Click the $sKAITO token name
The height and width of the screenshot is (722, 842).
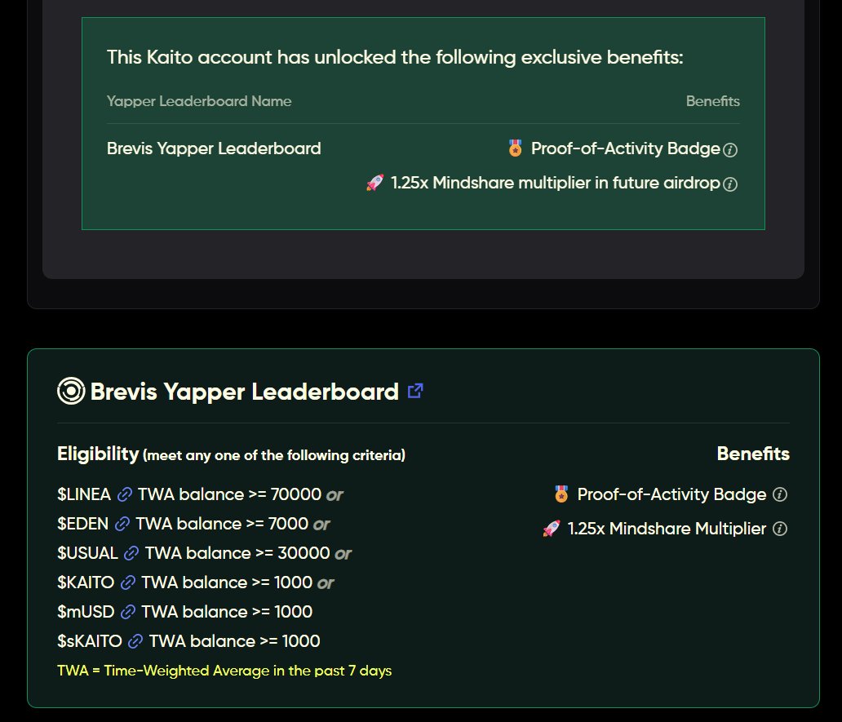pyautogui.click(x=90, y=641)
